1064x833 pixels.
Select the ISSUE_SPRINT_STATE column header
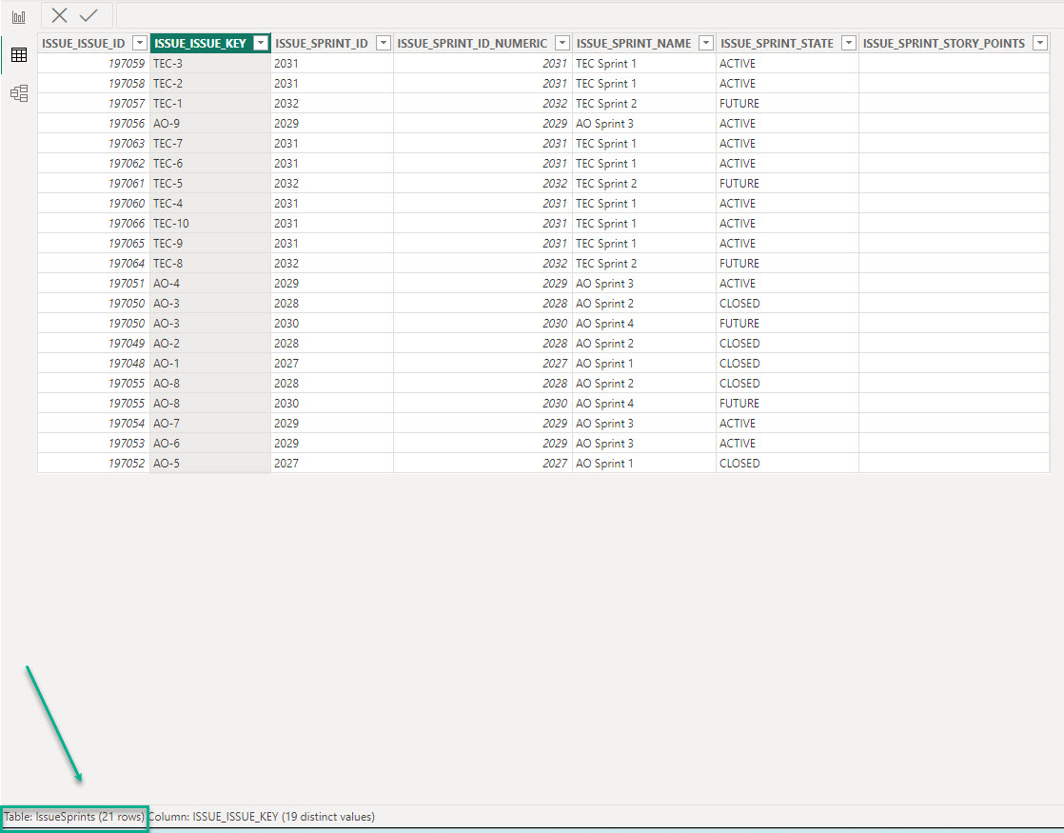777,43
